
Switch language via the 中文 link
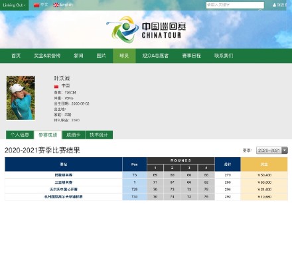(44, 5)
